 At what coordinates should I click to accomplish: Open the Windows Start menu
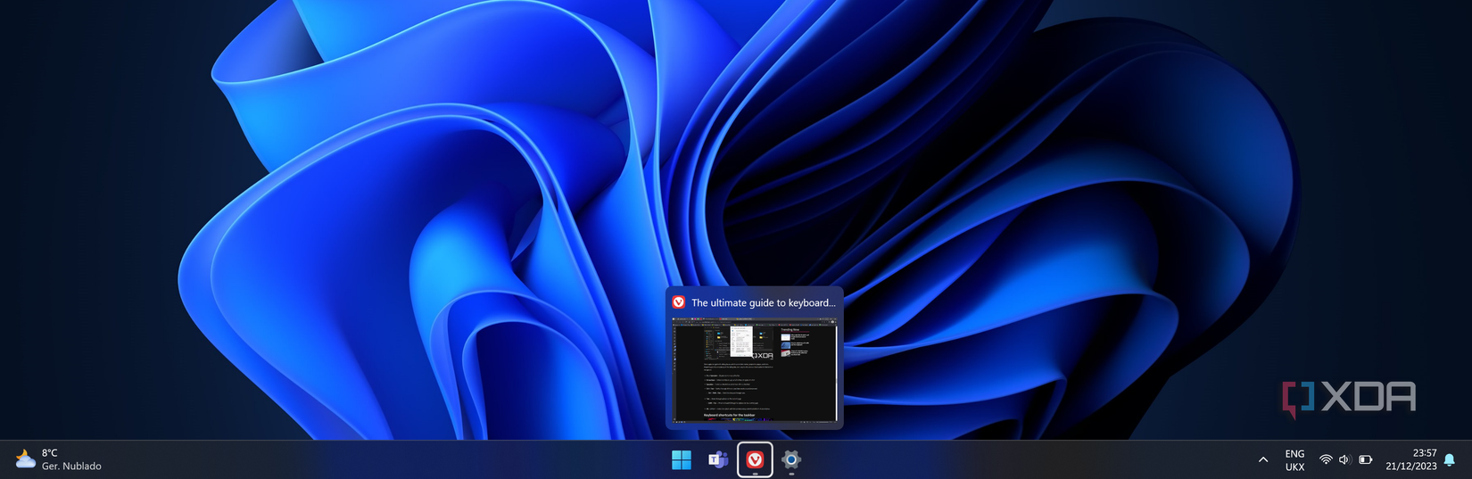click(x=682, y=459)
